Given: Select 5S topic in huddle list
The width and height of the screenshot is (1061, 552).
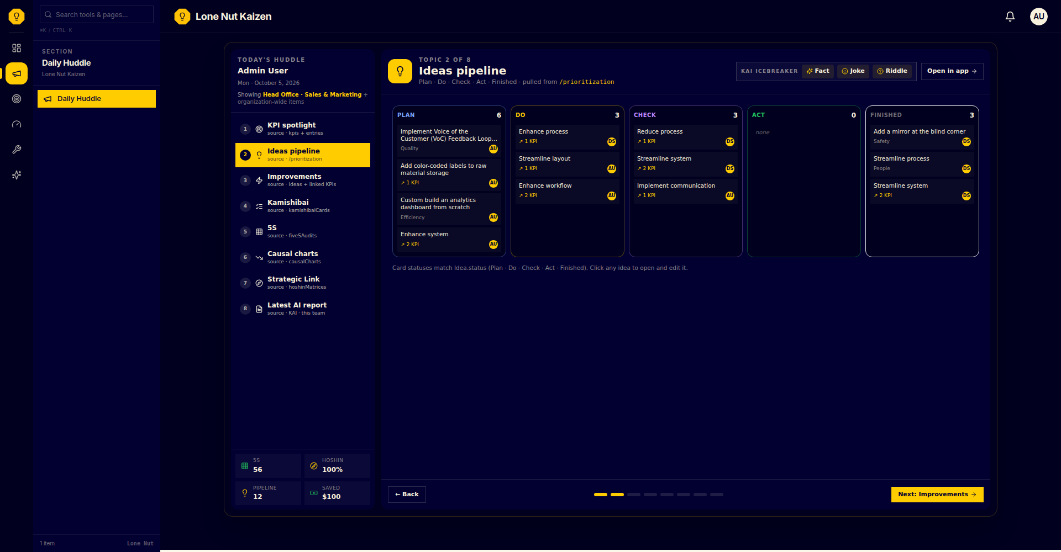Looking at the screenshot, I should click(x=303, y=231).
